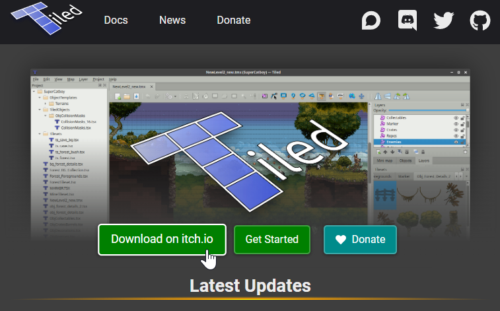Collapse the Tilesets folder
This screenshot has height=311, width=500.
coord(40,134)
